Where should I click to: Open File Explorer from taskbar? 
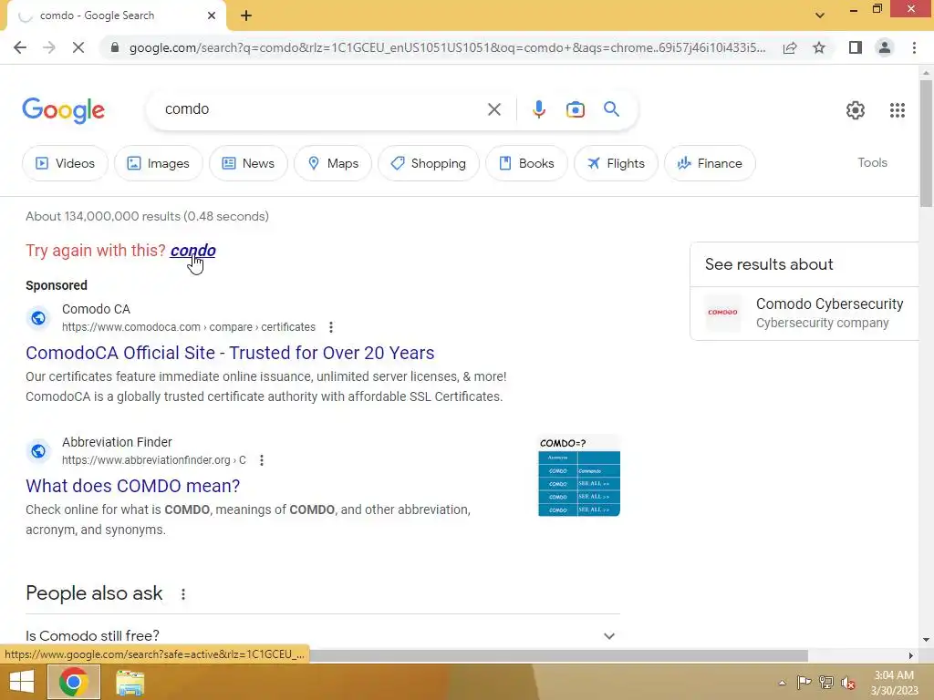point(130,683)
